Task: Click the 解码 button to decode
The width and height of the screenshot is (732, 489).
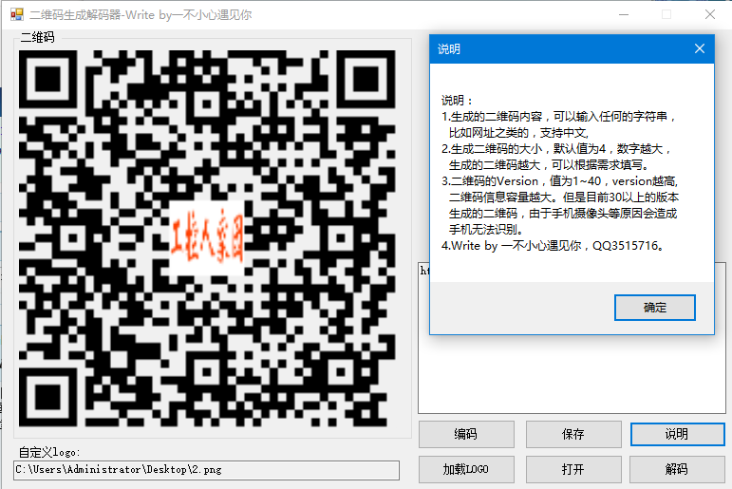Action: [676, 469]
